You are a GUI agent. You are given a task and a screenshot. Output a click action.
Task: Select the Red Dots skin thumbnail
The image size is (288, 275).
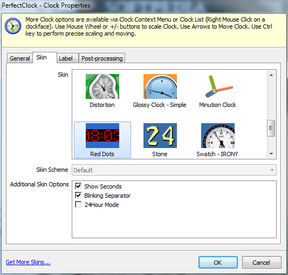(x=102, y=136)
